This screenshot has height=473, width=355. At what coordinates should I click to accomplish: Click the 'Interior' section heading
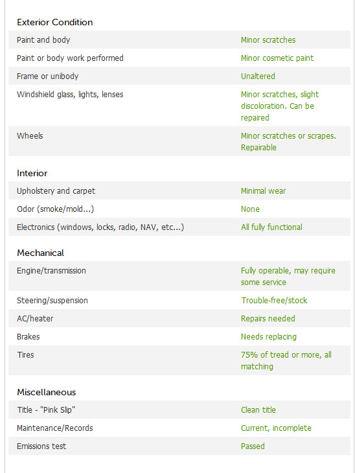32,173
